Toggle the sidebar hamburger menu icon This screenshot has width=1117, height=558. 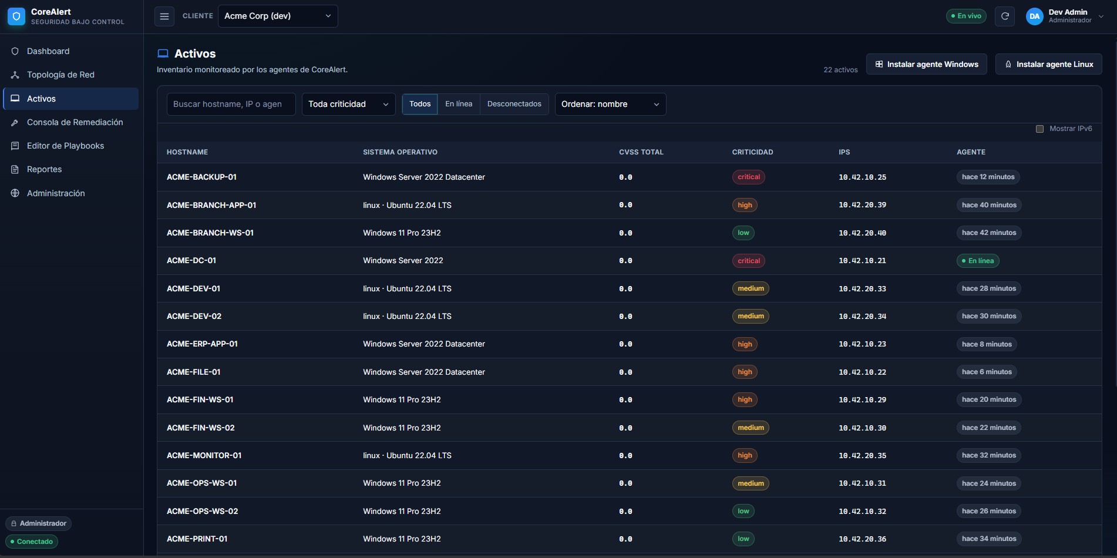[x=164, y=16]
